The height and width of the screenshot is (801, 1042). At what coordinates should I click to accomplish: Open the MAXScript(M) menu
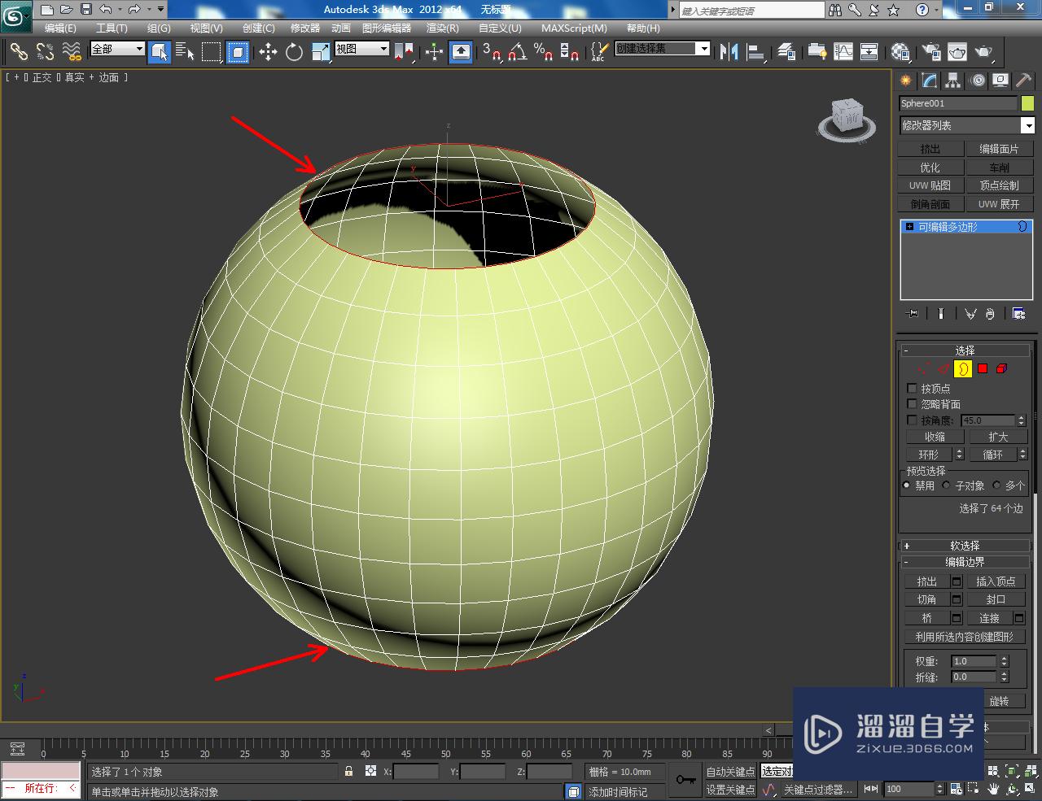[x=574, y=28]
